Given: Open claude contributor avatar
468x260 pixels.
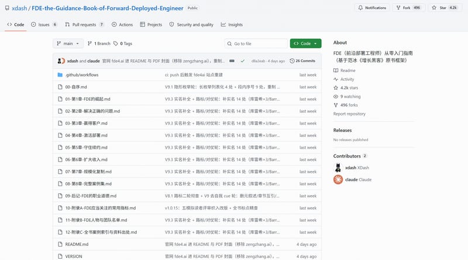Looking at the screenshot, I should click(x=338, y=179).
